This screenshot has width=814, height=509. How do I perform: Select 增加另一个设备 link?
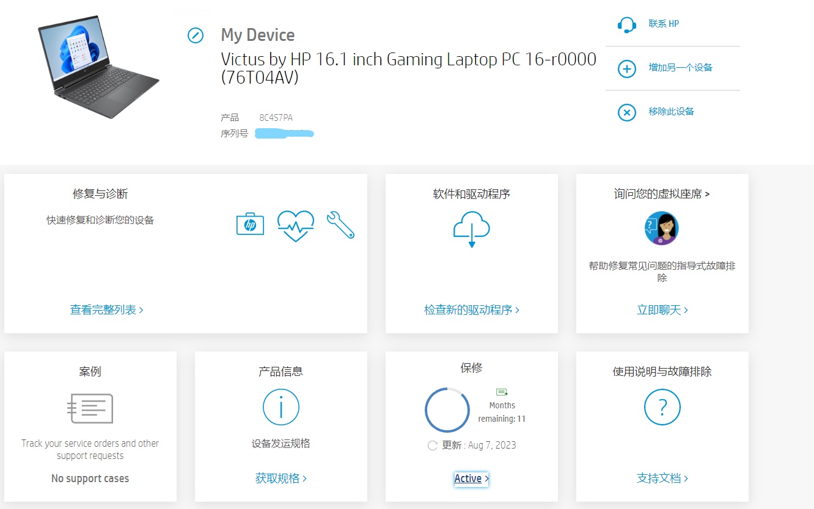681,68
